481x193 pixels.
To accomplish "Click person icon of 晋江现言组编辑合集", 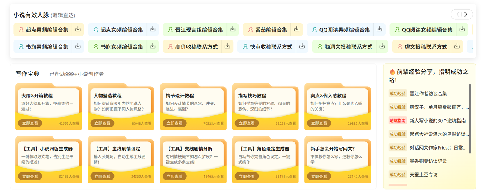I will click(x=171, y=30).
